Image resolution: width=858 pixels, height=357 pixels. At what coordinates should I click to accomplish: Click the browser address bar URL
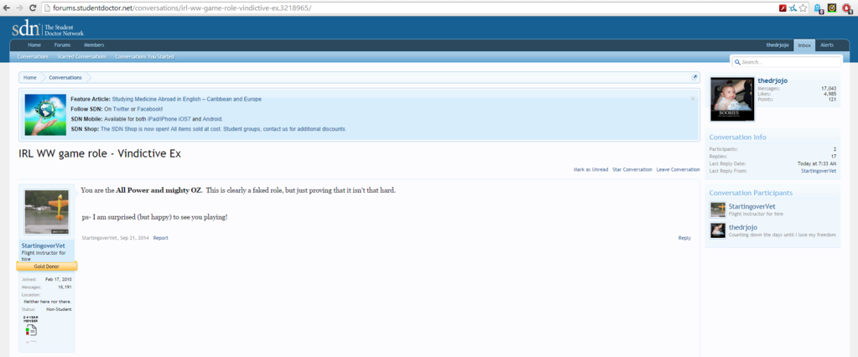182,8
